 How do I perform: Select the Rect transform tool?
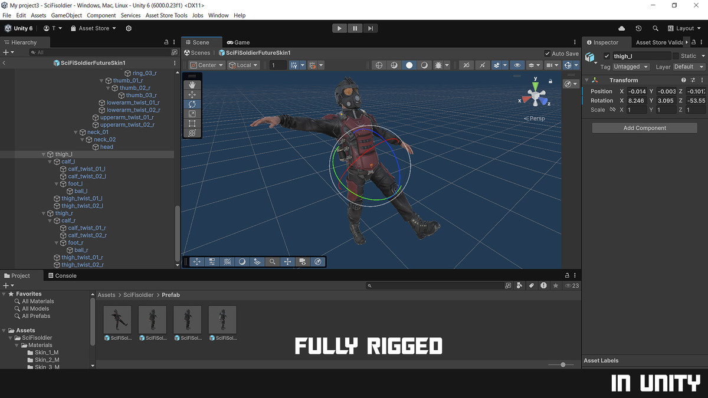point(192,123)
